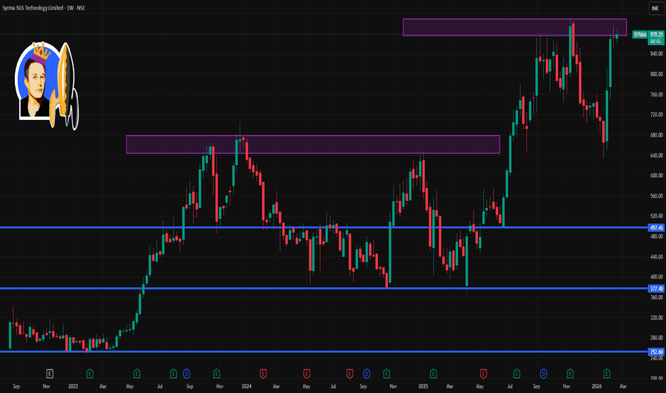Click the 800.00 price scale label

pos(656,74)
